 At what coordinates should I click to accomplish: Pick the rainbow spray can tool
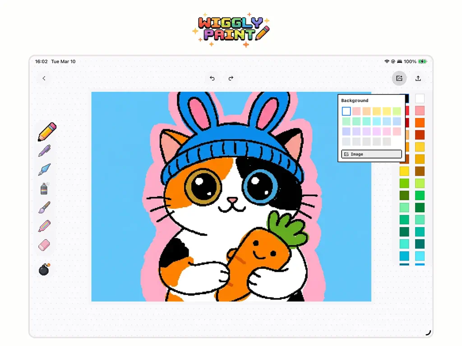click(x=44, y=188)
